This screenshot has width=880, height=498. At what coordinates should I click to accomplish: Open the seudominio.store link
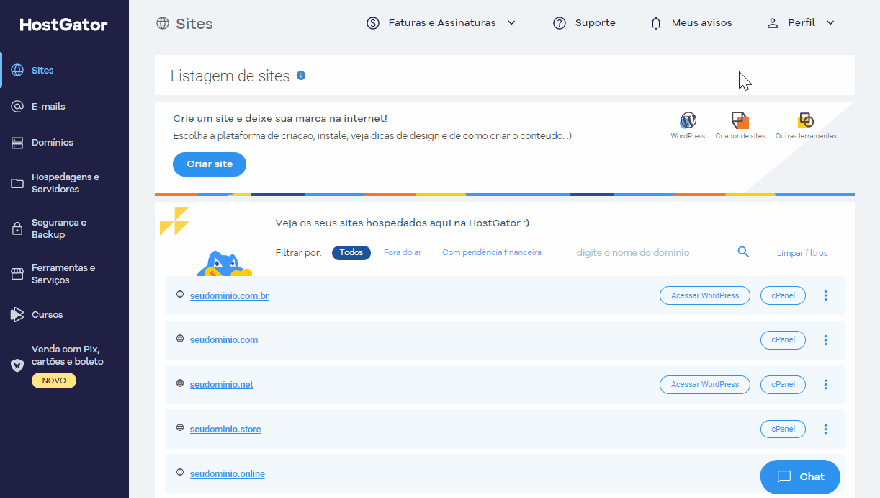pos(225,430)
